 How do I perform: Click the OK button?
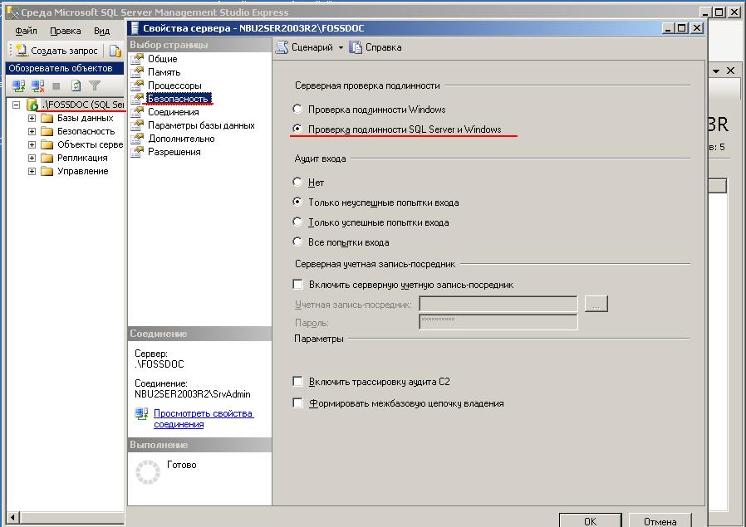[x=591, y=521]
